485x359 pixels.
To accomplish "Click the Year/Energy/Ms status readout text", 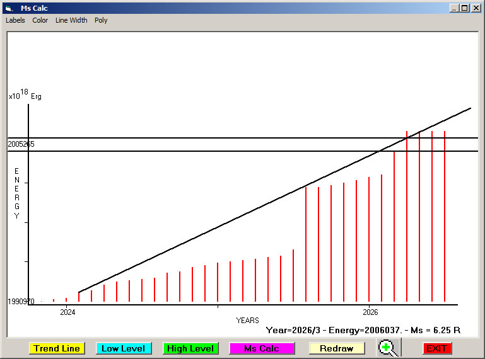I will [x=363, y=330].
